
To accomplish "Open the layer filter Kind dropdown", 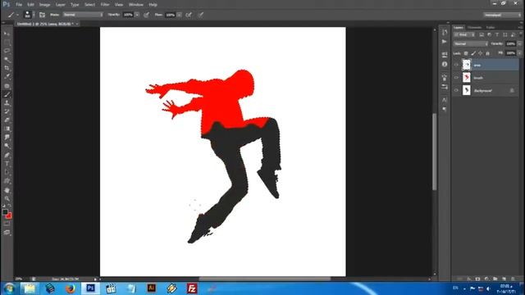I will click(x=464, y=34).
